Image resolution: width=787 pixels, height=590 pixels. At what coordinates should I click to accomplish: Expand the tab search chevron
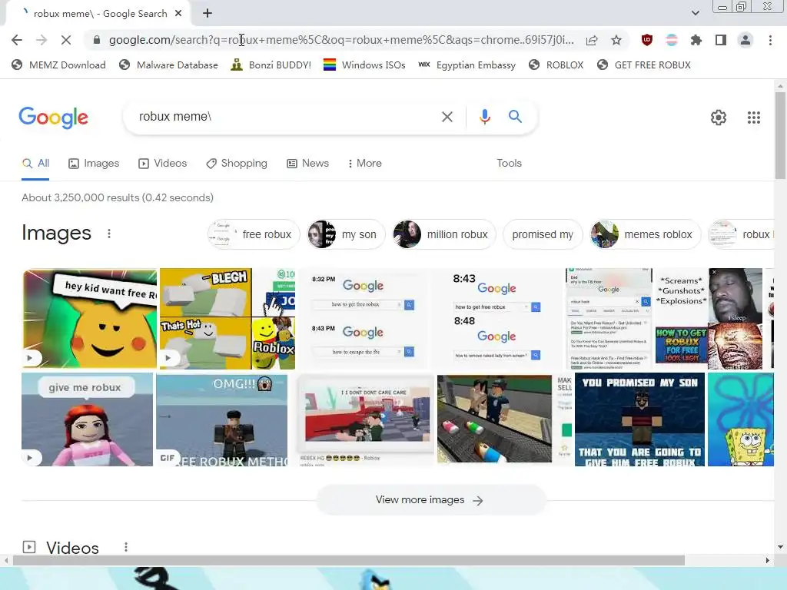click(695, 13)
